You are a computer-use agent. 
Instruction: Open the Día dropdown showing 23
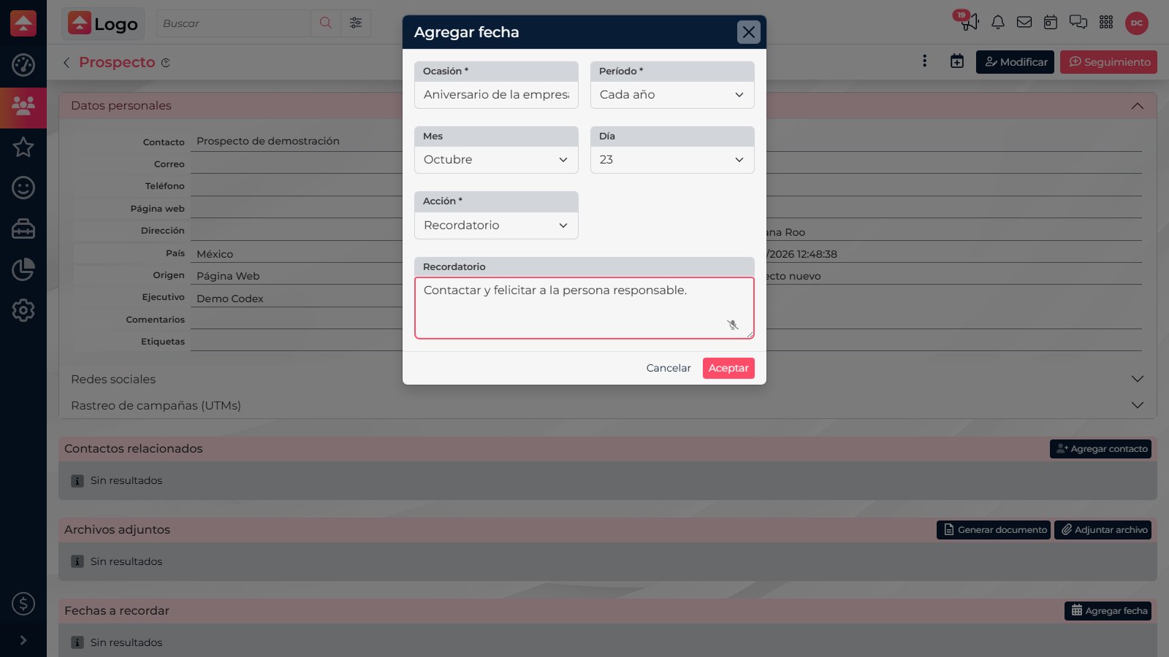[x=672, y=160]
